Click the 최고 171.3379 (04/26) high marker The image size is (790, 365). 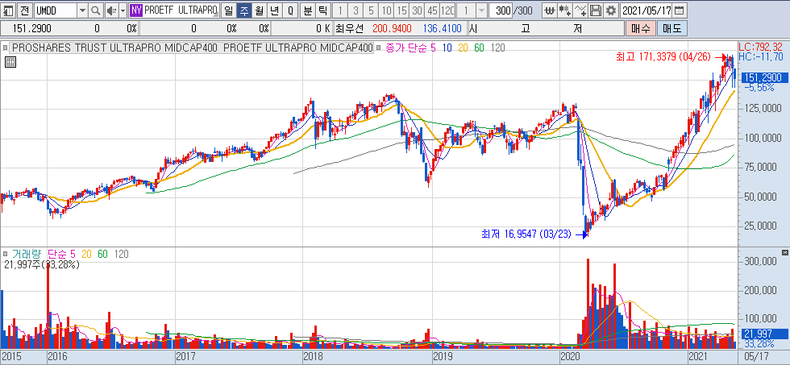click(x=663, y=58)
